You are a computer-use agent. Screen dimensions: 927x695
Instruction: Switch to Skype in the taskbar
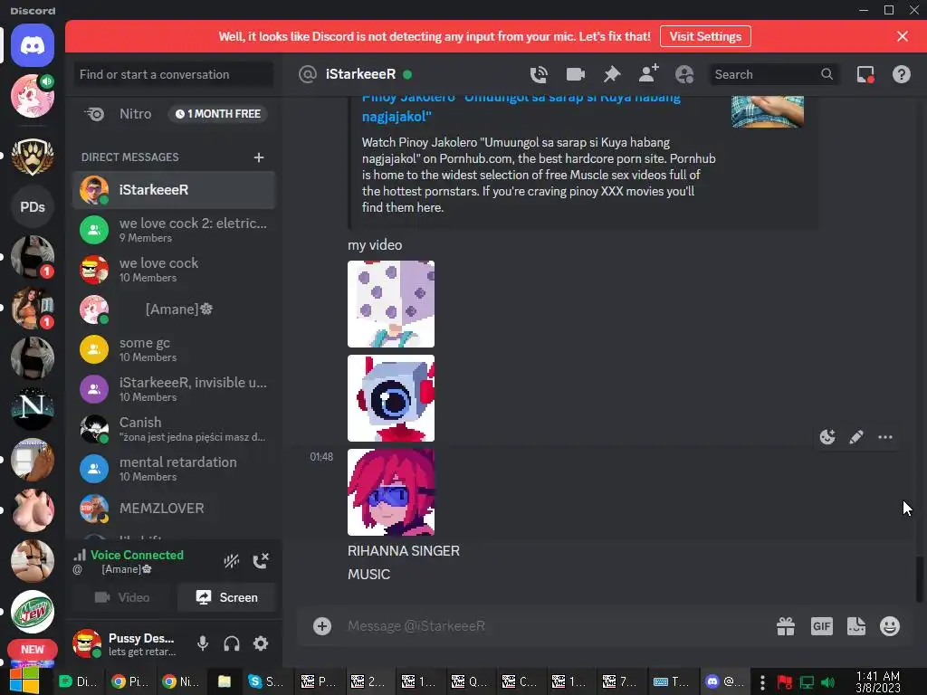[x=265, y=681]
